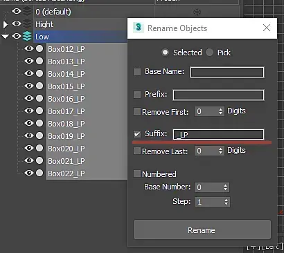Click the frozen snowflake icon for 0 (default)

[x=197, y=12]
